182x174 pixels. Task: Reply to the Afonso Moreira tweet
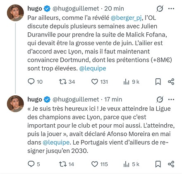coord(31,164)
